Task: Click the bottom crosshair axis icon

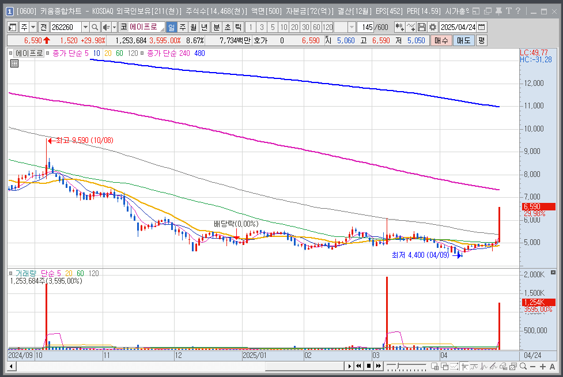Action: click(464, 366)
